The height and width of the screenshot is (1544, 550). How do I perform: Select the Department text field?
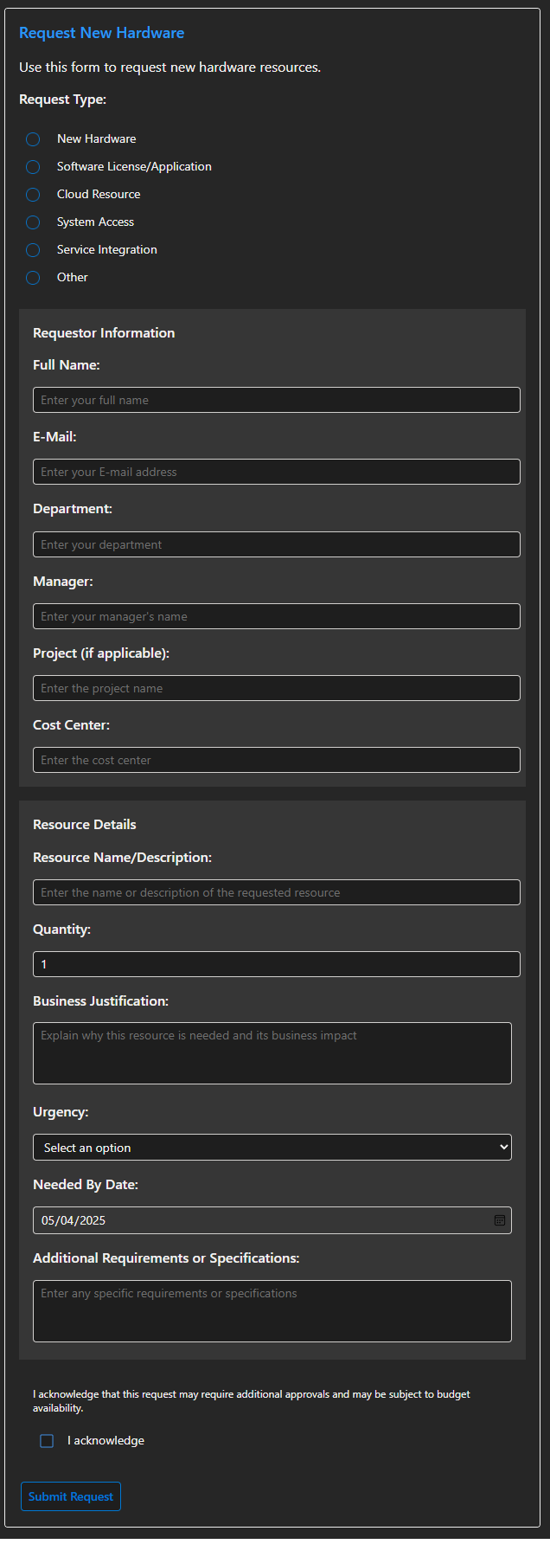277,544
